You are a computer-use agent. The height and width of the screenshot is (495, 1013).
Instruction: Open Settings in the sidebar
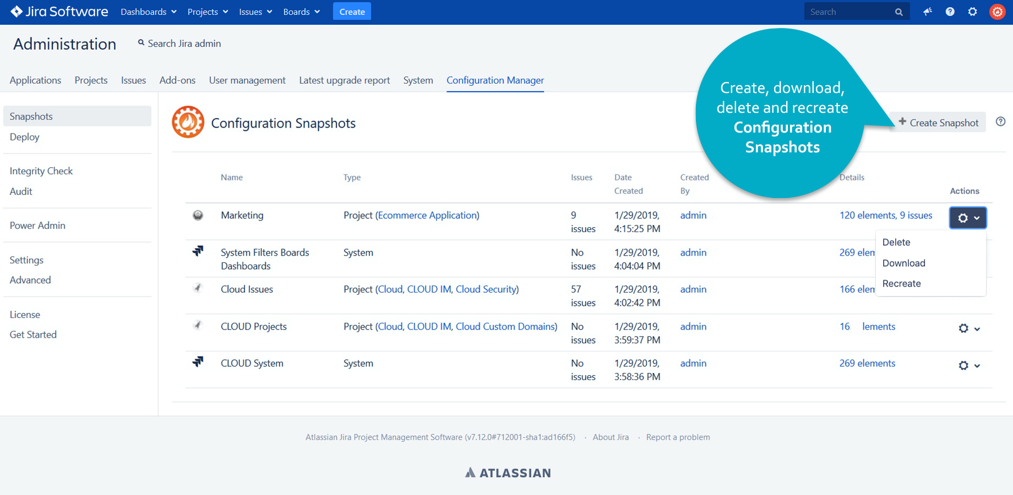tap(26, 260)
